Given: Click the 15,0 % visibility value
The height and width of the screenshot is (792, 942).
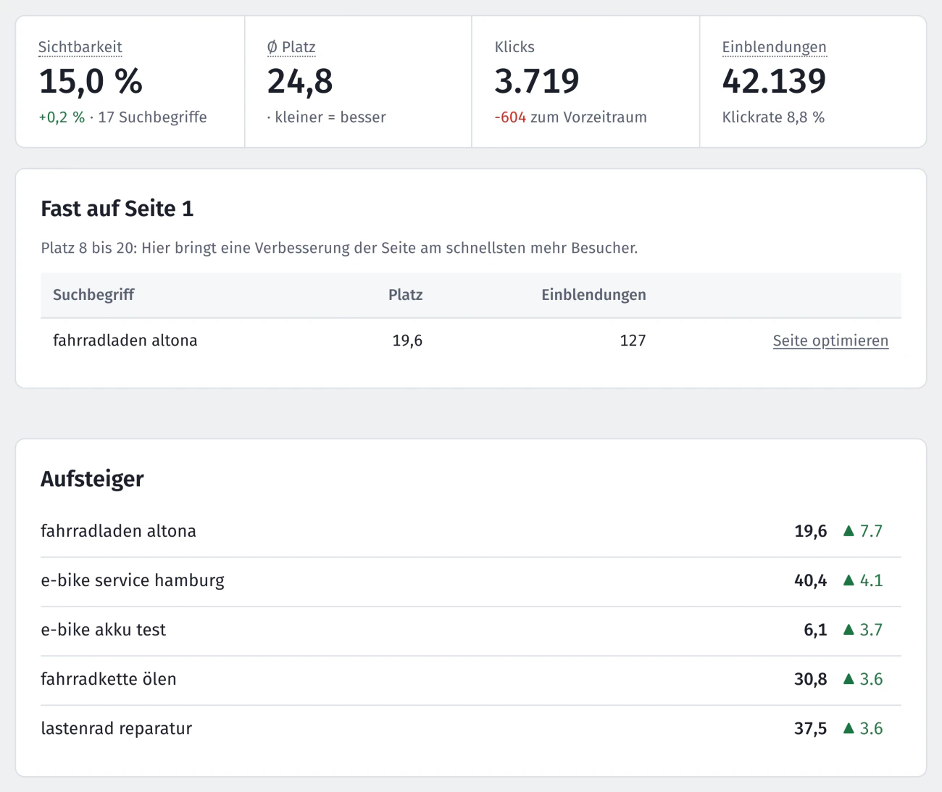Looking at the screenshot, I should point(91,81).
